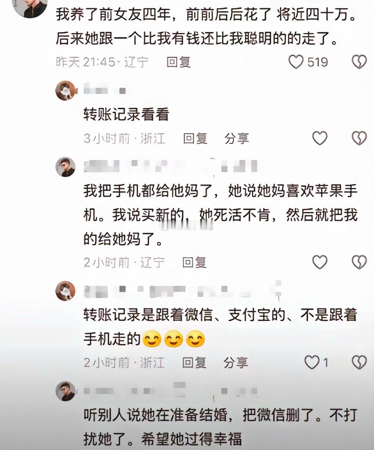This screenshot has height=450, width=374.
Task: Open avatar of the 支付宝 reply author
Action: click(65, 291)
